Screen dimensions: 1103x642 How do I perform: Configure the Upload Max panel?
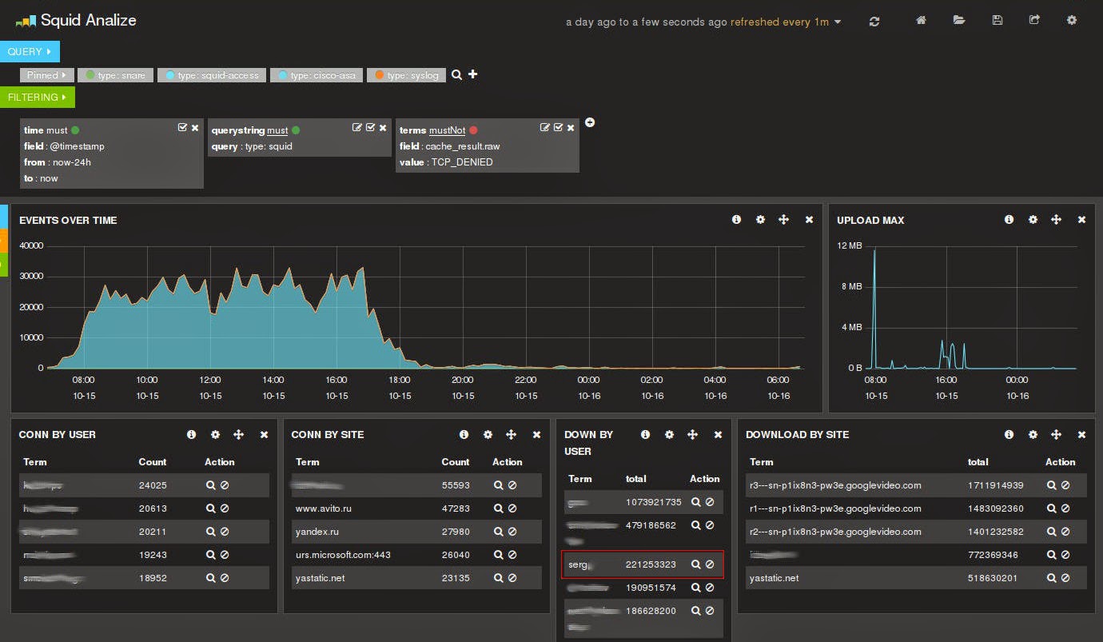point(1033,219)
